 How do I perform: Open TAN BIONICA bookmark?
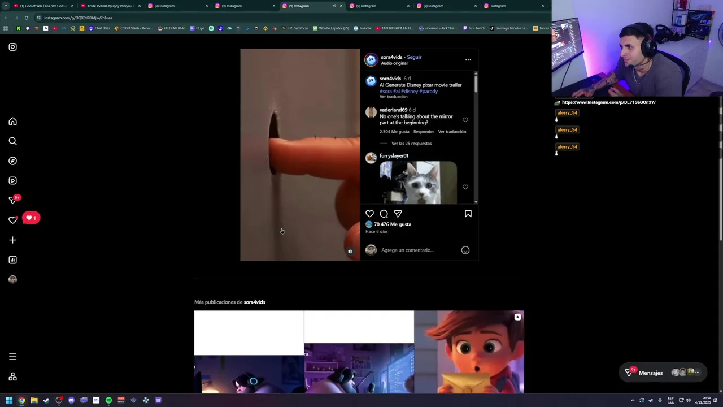[x=394, y=28]
